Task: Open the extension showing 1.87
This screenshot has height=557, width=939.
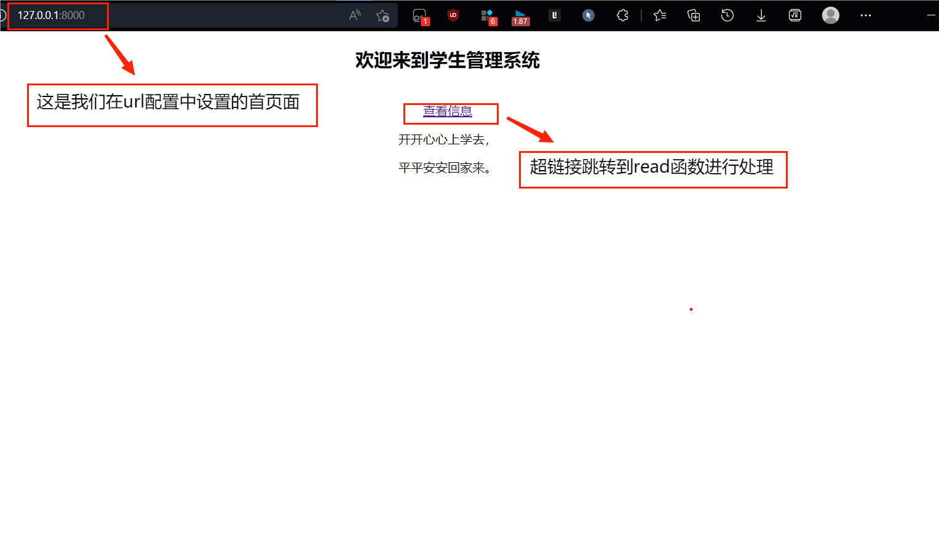Action: (520, 15)
